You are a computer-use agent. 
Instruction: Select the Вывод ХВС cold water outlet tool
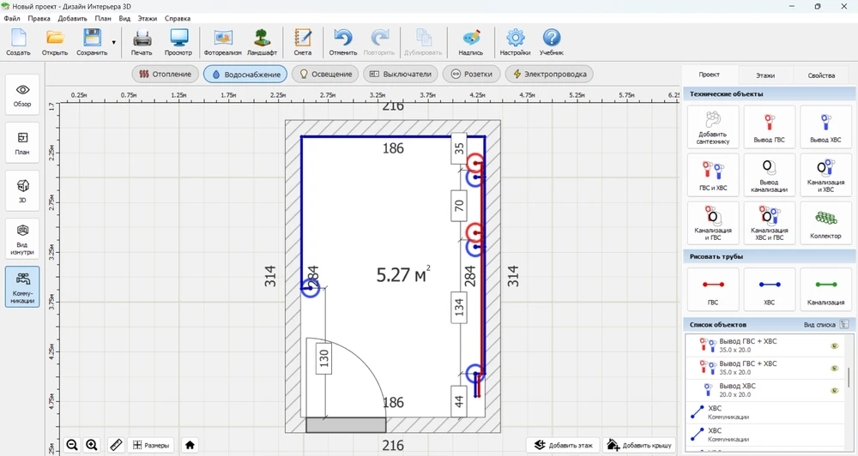825,127
